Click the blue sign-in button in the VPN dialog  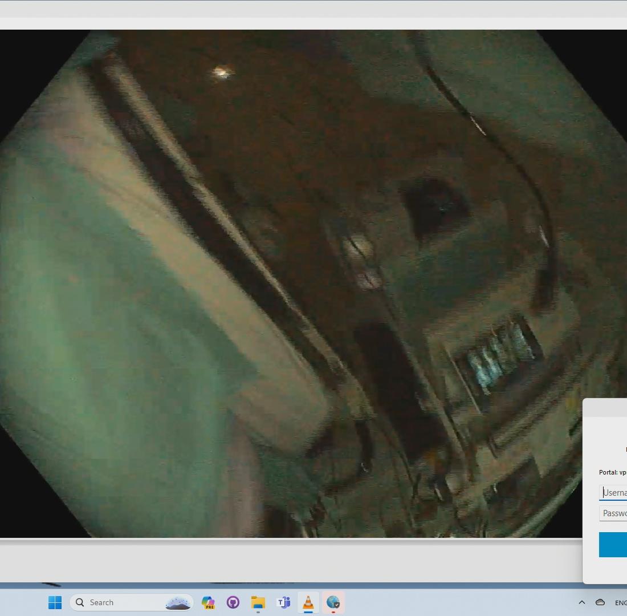613,544
